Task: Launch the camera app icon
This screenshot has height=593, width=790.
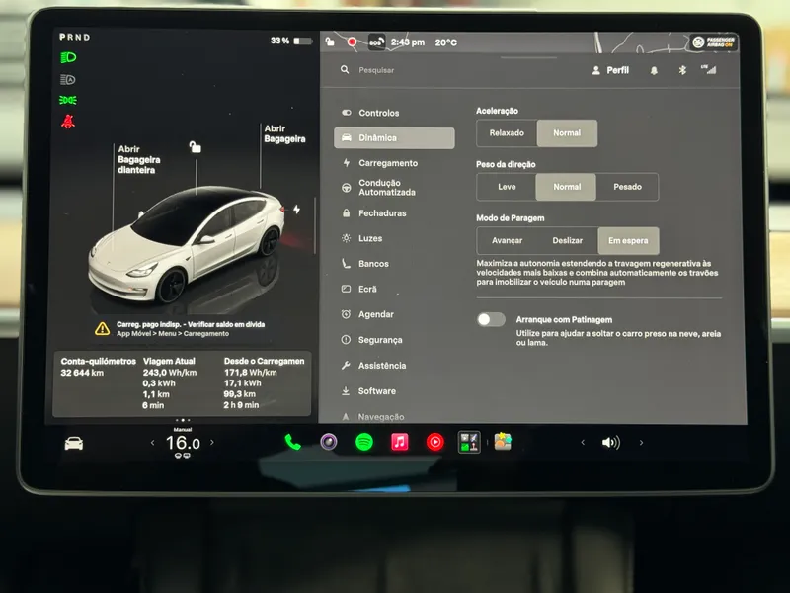Action: tap(329, 442)
